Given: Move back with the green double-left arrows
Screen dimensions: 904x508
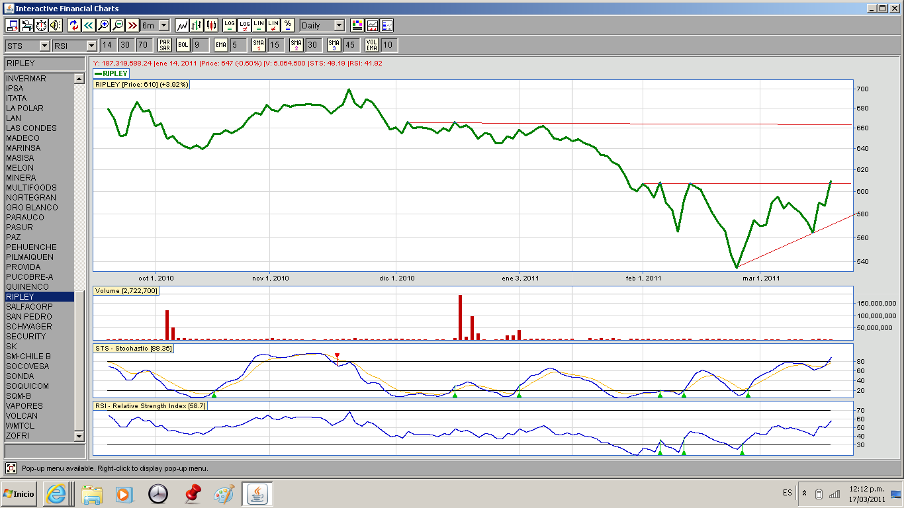Looking at the screenshot, I should pos(89,25).
